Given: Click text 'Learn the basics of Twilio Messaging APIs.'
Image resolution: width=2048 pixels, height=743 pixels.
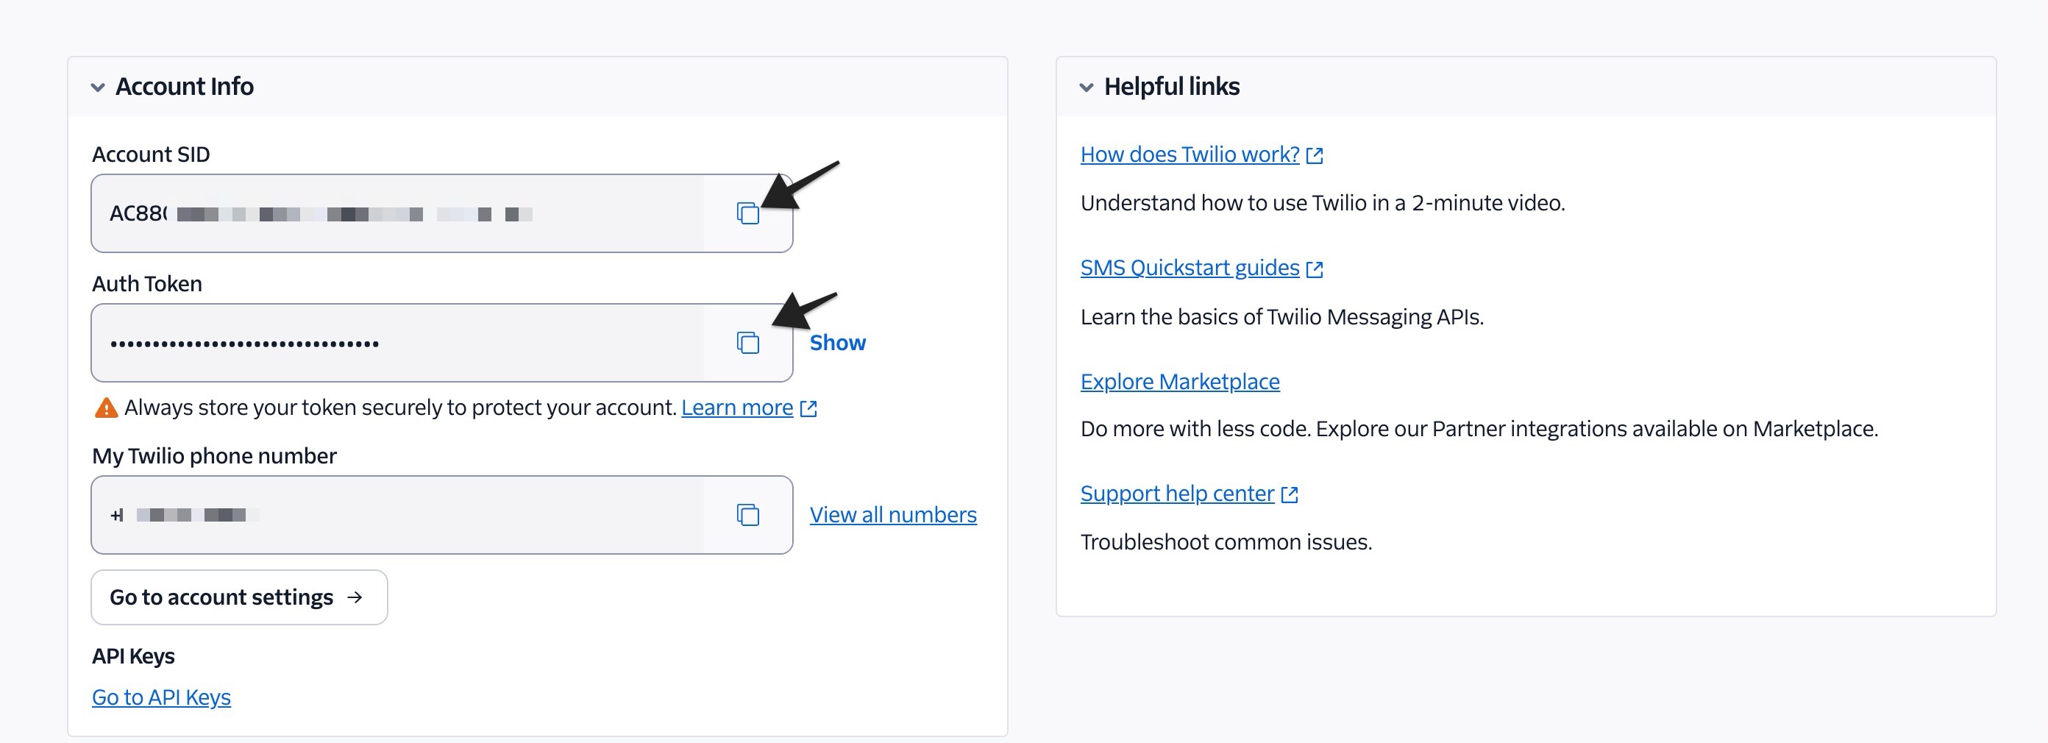Looking at the screenshot, I should (x=1281, y=316).
